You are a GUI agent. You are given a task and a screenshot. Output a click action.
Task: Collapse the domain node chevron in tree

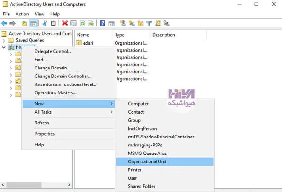[x=4, y=47]
